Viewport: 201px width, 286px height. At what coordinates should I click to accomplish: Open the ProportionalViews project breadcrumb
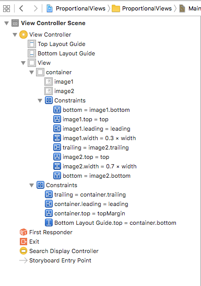click(x=76, y=8)
